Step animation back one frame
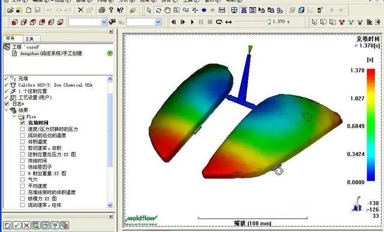Image resolution: width=384 pixels, height=232 pixels. click(x=173, y=22)
